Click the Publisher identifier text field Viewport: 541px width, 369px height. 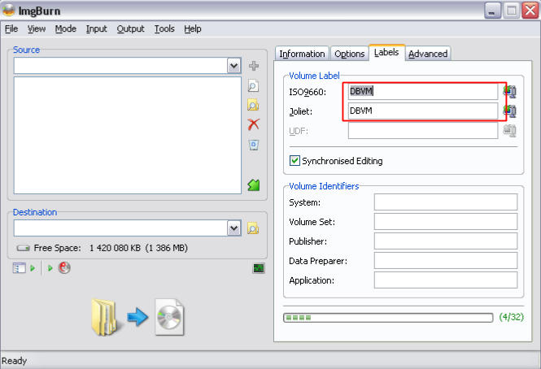(445, 241)
